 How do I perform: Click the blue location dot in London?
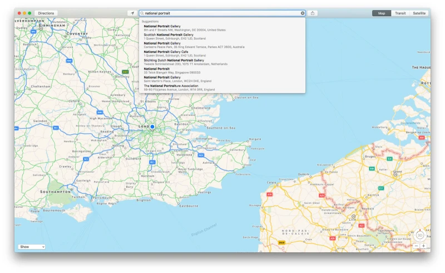tap(152, 127)
